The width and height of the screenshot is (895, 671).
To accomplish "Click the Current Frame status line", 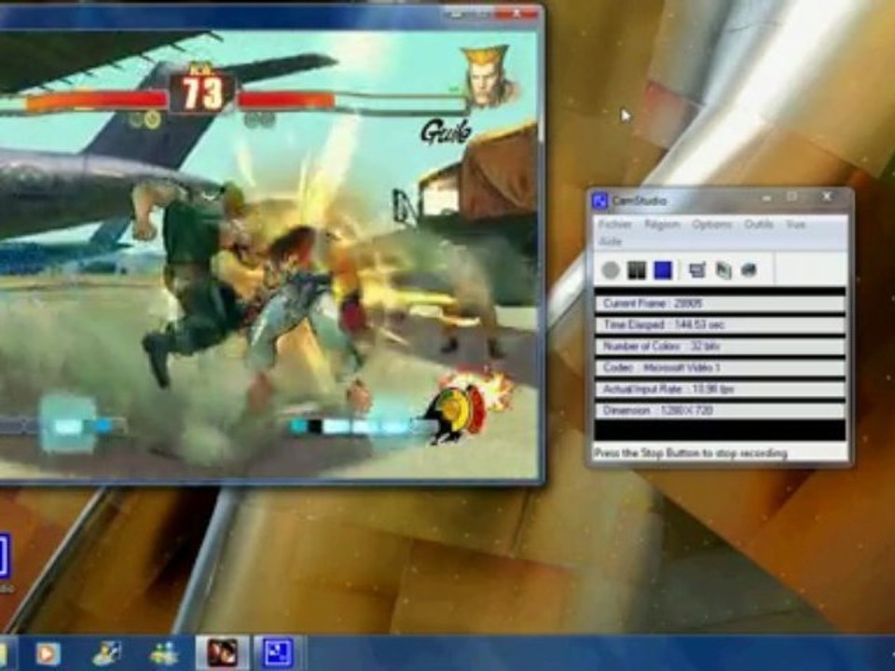I will coord(720,304).
